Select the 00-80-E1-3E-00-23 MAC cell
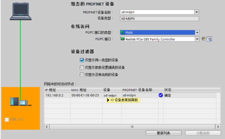 pyautogui.click(x=86, y=95)
